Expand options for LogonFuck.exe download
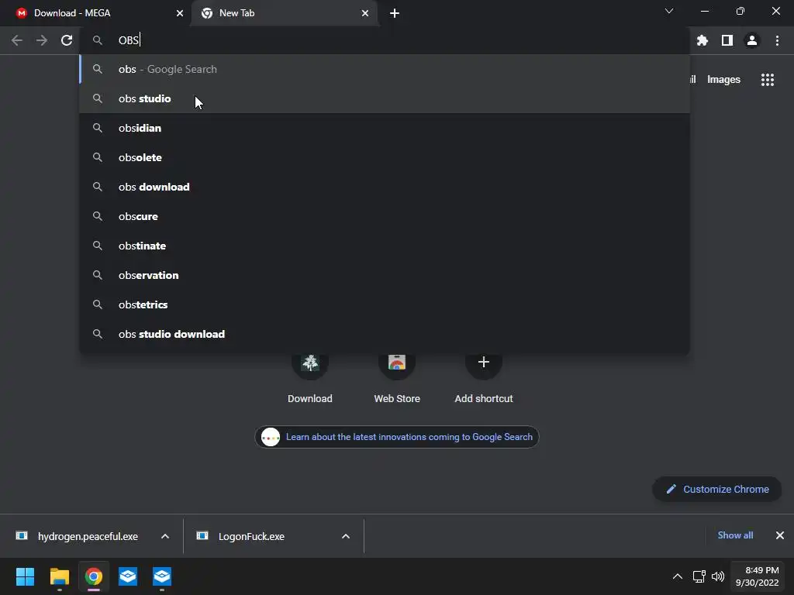Viewport: 794px width, 595px height. tap(346, 536)
